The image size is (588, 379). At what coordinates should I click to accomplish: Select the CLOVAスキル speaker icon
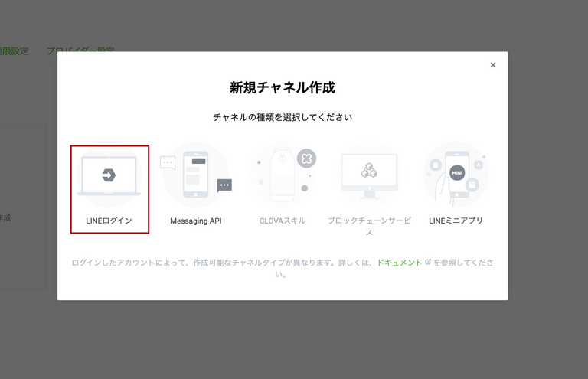pyautogui.click(x=283, y=175)
